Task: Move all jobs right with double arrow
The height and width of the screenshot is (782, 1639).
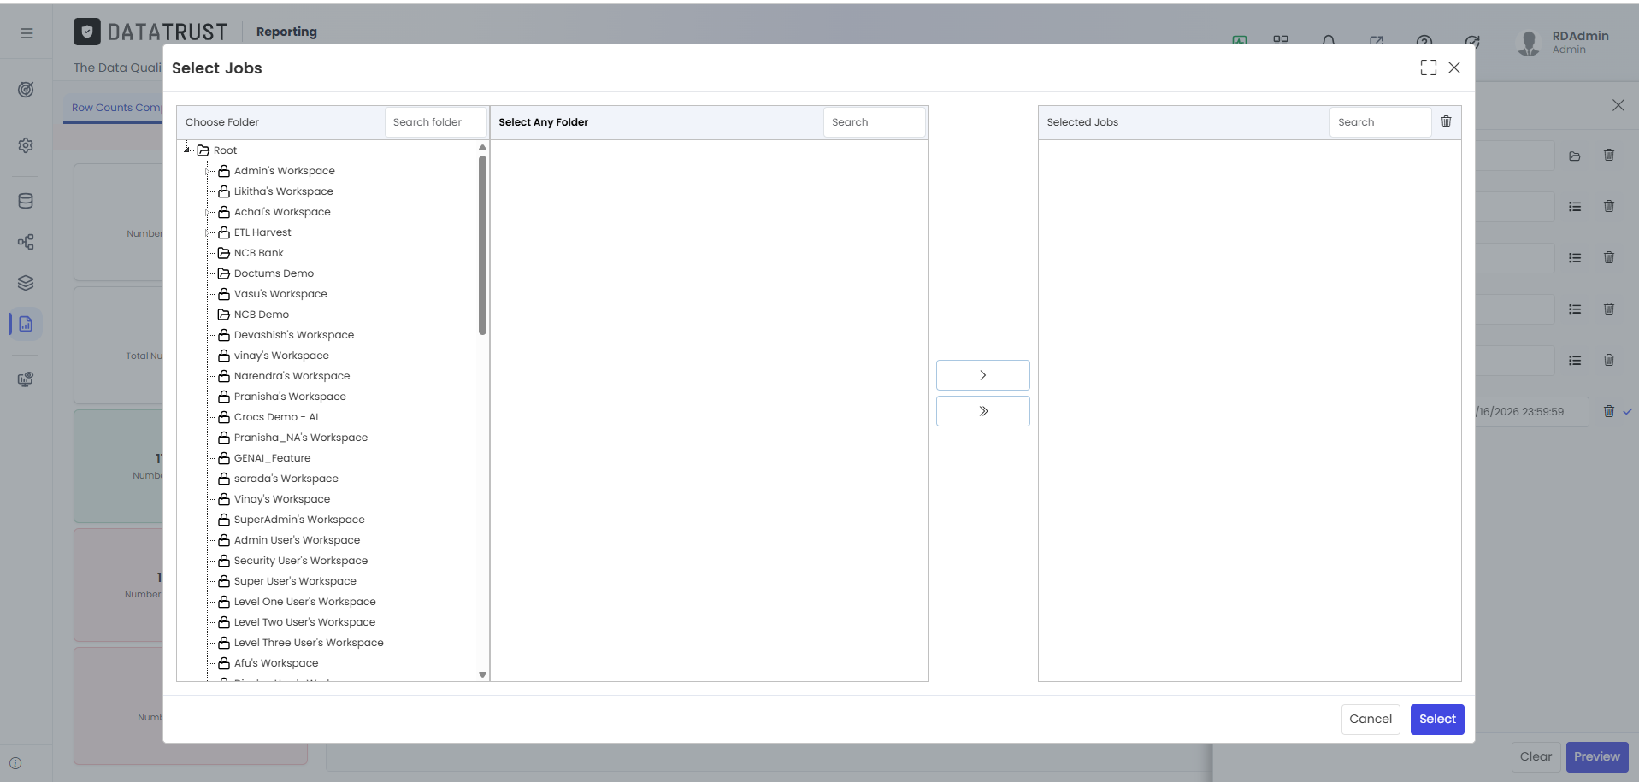Action: coord(982,411)
